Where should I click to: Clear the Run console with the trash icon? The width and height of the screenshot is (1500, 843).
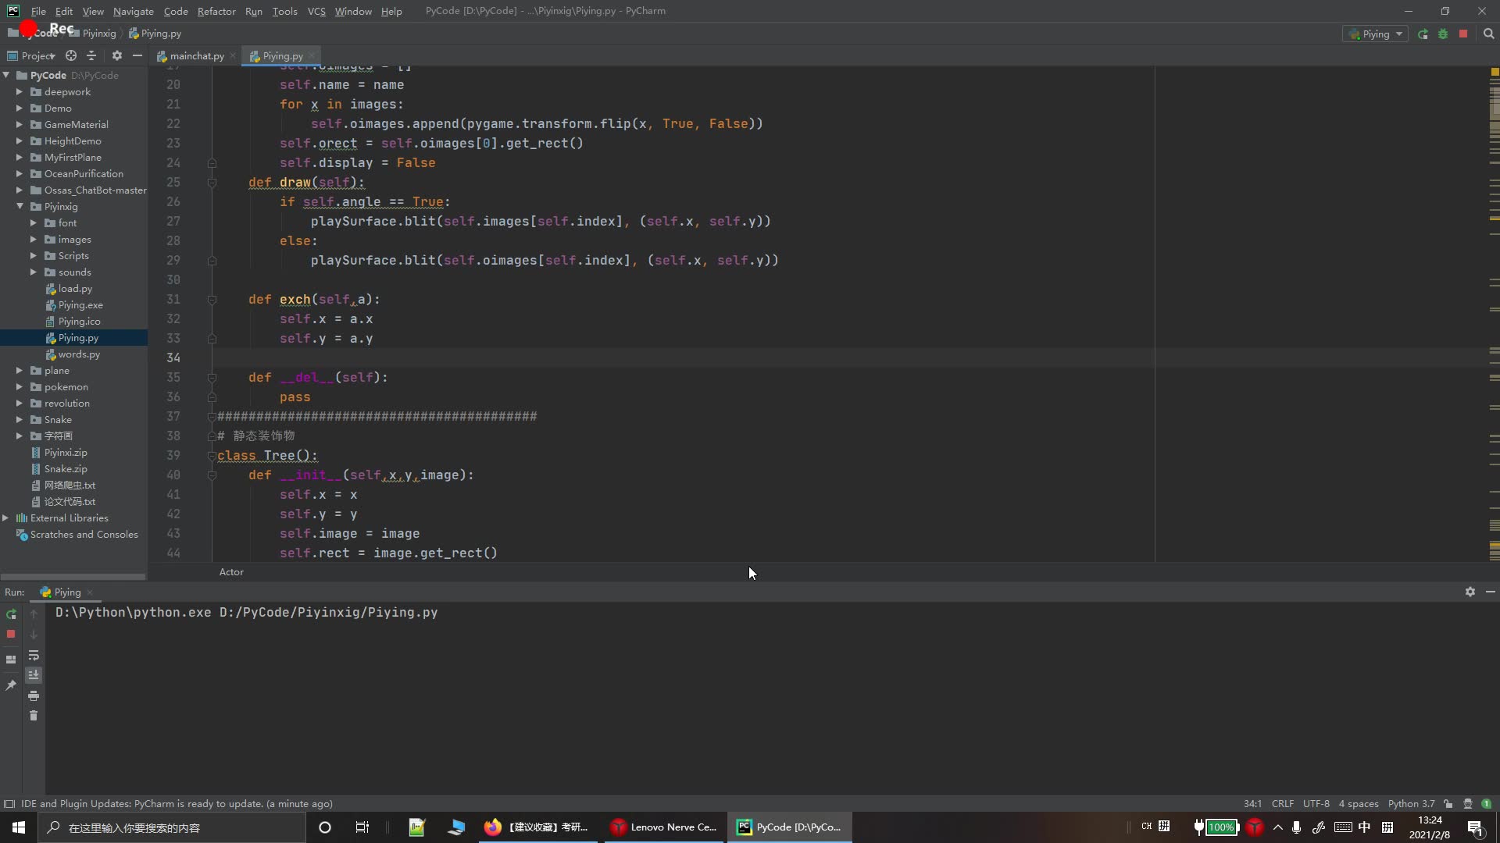[x=34, y=716]
